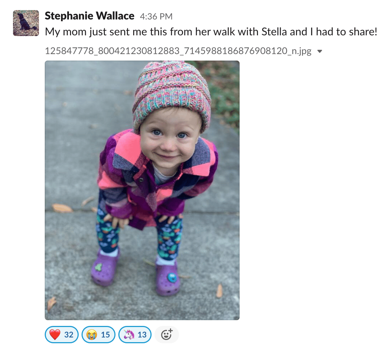Click the 4:36 PM message timestamp

point(156,17)
